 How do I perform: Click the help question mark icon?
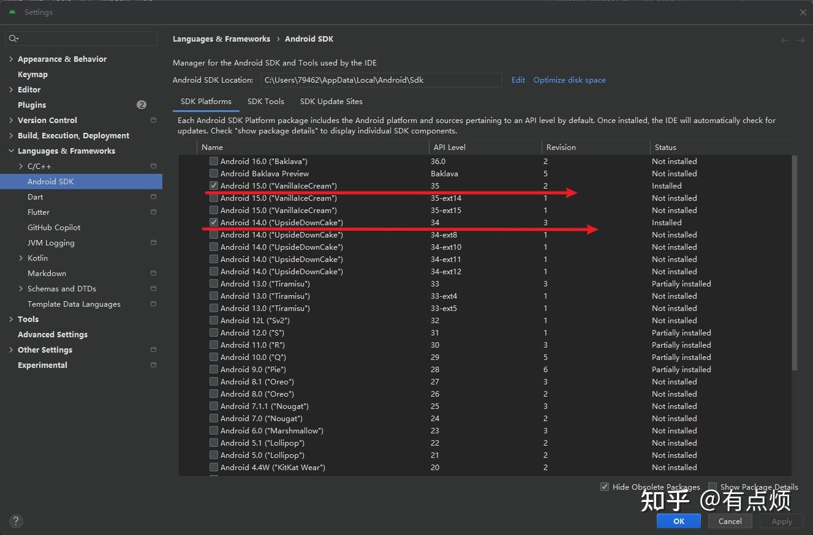16,521
